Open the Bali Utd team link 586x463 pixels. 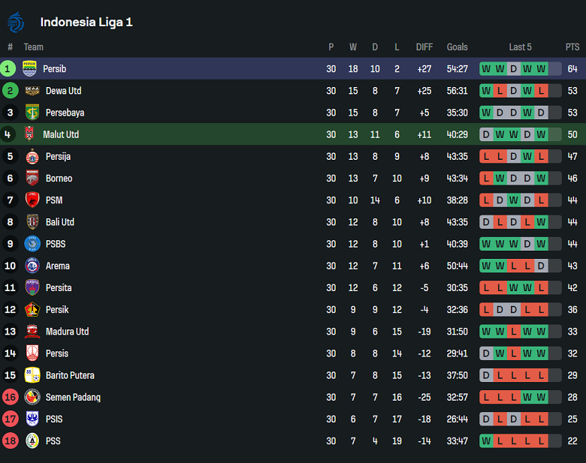[60, 222]
